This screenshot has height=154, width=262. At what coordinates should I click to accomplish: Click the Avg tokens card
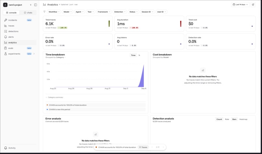point(149,41)
